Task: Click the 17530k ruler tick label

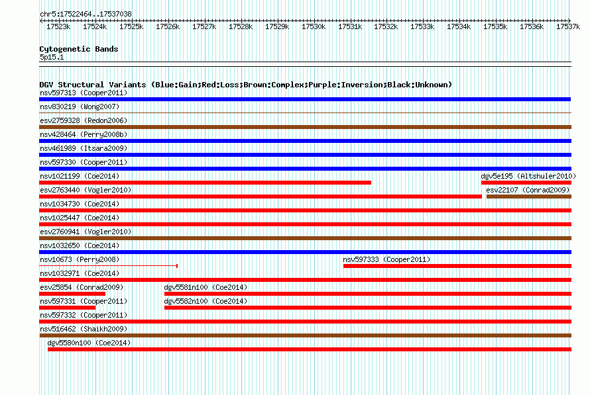Action: (x=314, y=26)
